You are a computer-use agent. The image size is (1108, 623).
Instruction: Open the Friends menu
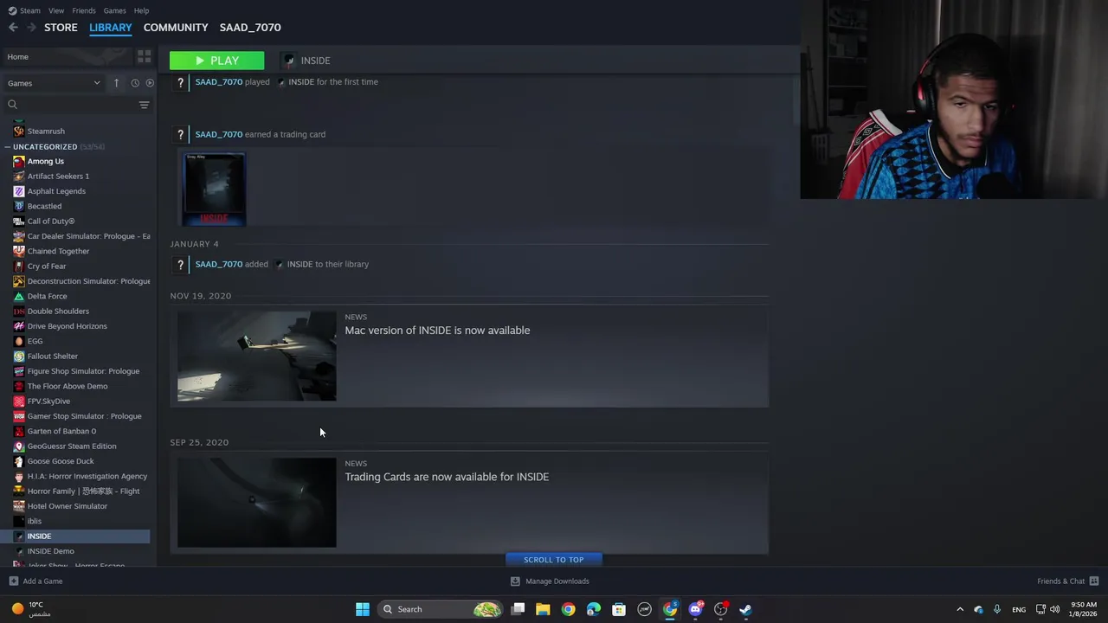[84, 10]
